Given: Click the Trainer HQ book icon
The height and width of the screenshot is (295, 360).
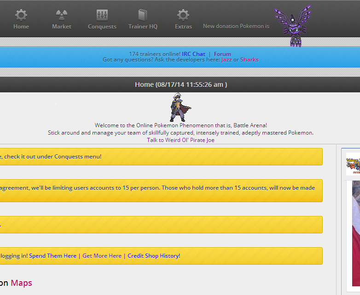Looking at the screenshot, I should coord(143,15).
